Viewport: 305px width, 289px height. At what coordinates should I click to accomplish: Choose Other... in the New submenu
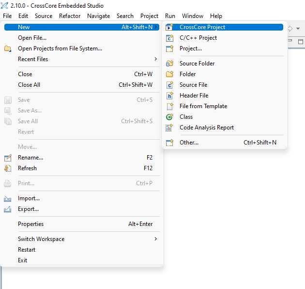click(189, 143)
